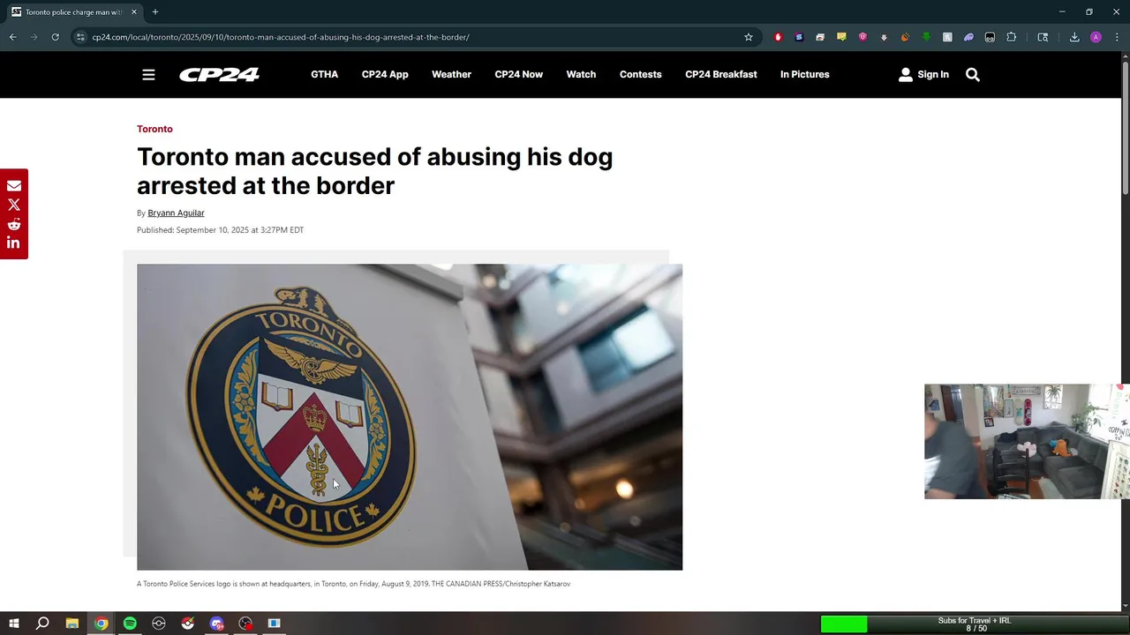Open Windows Start menu

point(14,624)
